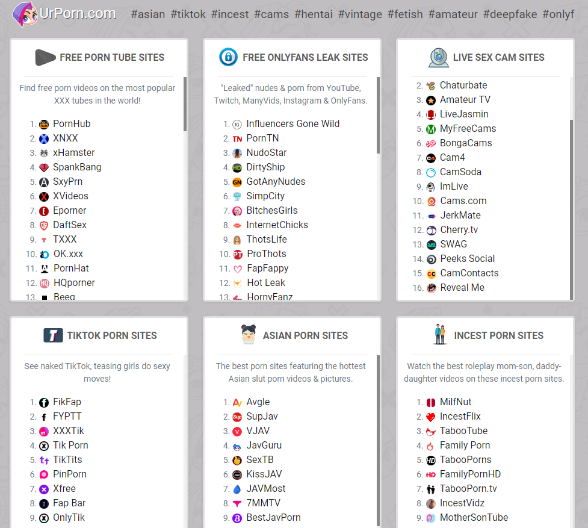Select the PinPorn entry

pos(70,474)
